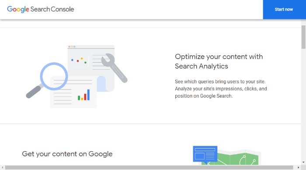Open the Google Search Console logo

coord(40,9)
